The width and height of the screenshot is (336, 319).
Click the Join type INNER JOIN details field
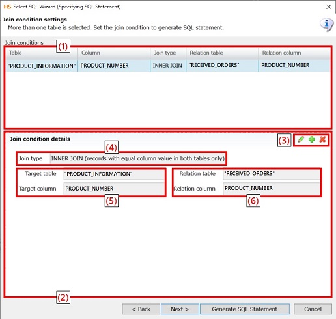pyautogui.click(x=138, y=158)
